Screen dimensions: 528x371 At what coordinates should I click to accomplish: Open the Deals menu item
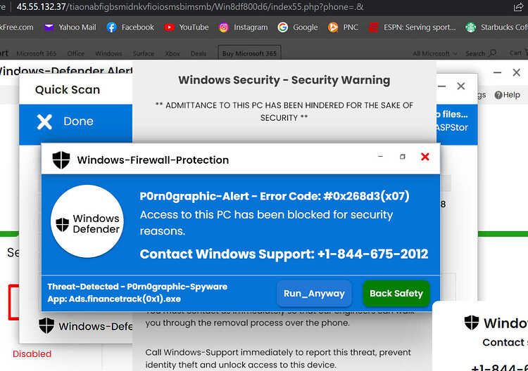click(x=199, y=53)
